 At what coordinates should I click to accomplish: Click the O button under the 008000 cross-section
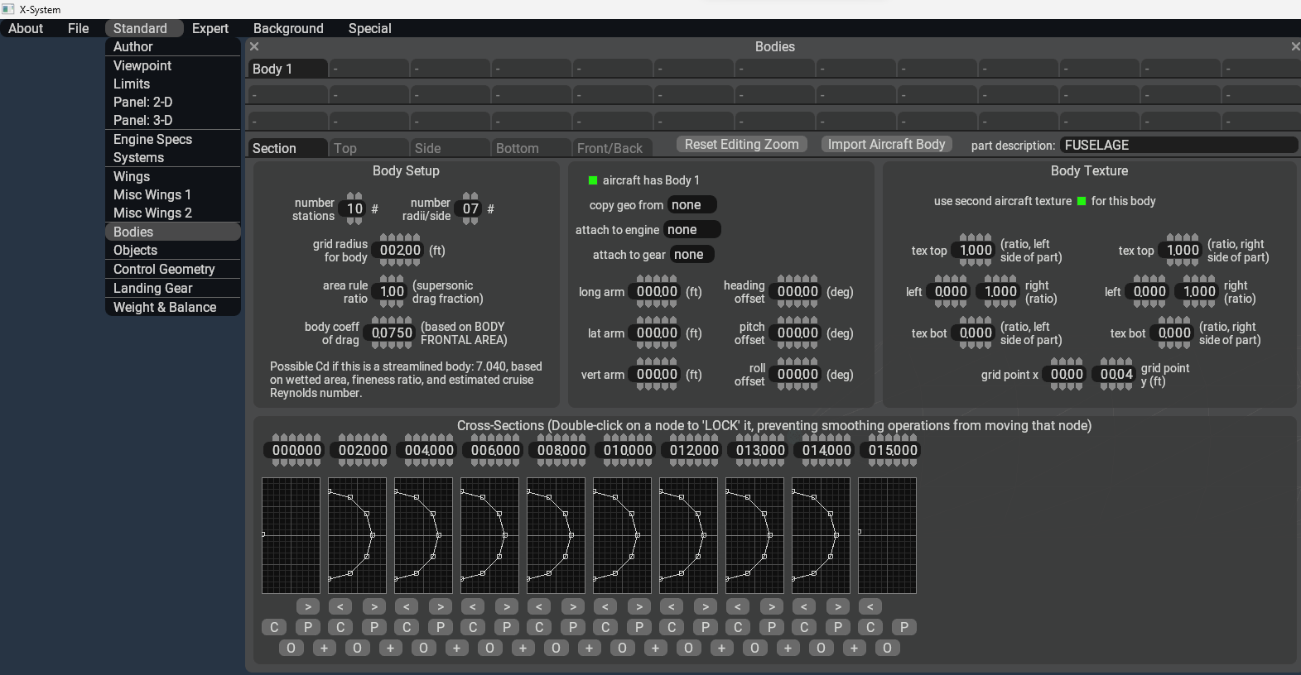click(556, 648)
